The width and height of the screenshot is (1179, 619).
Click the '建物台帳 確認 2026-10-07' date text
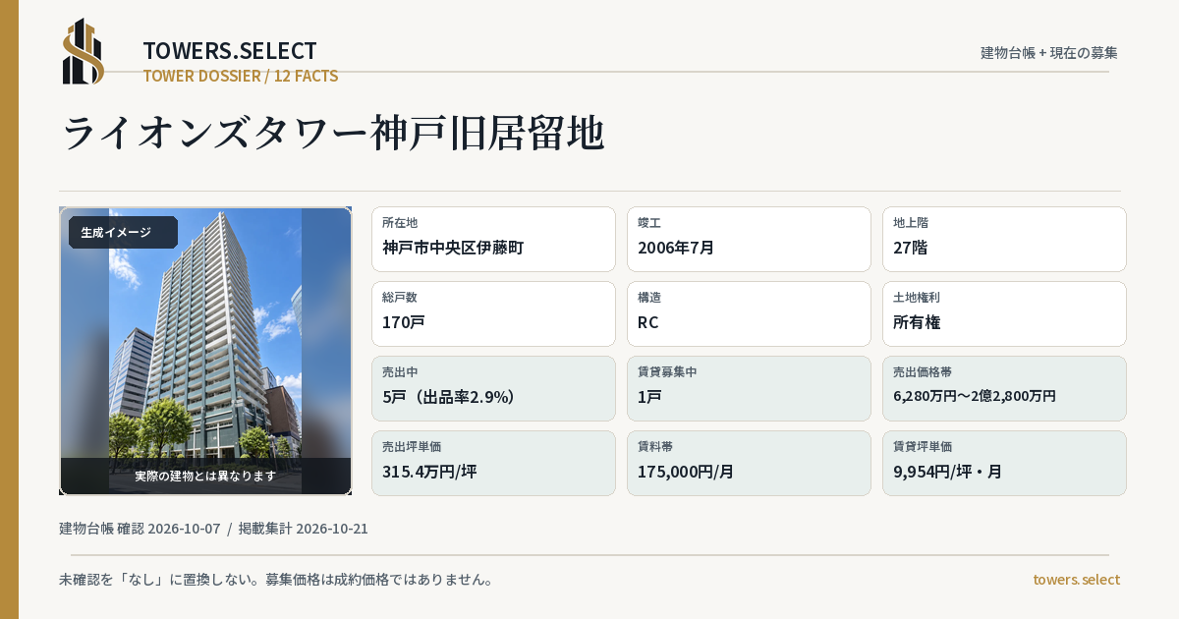pyautogui.click(x=140, y=529)
